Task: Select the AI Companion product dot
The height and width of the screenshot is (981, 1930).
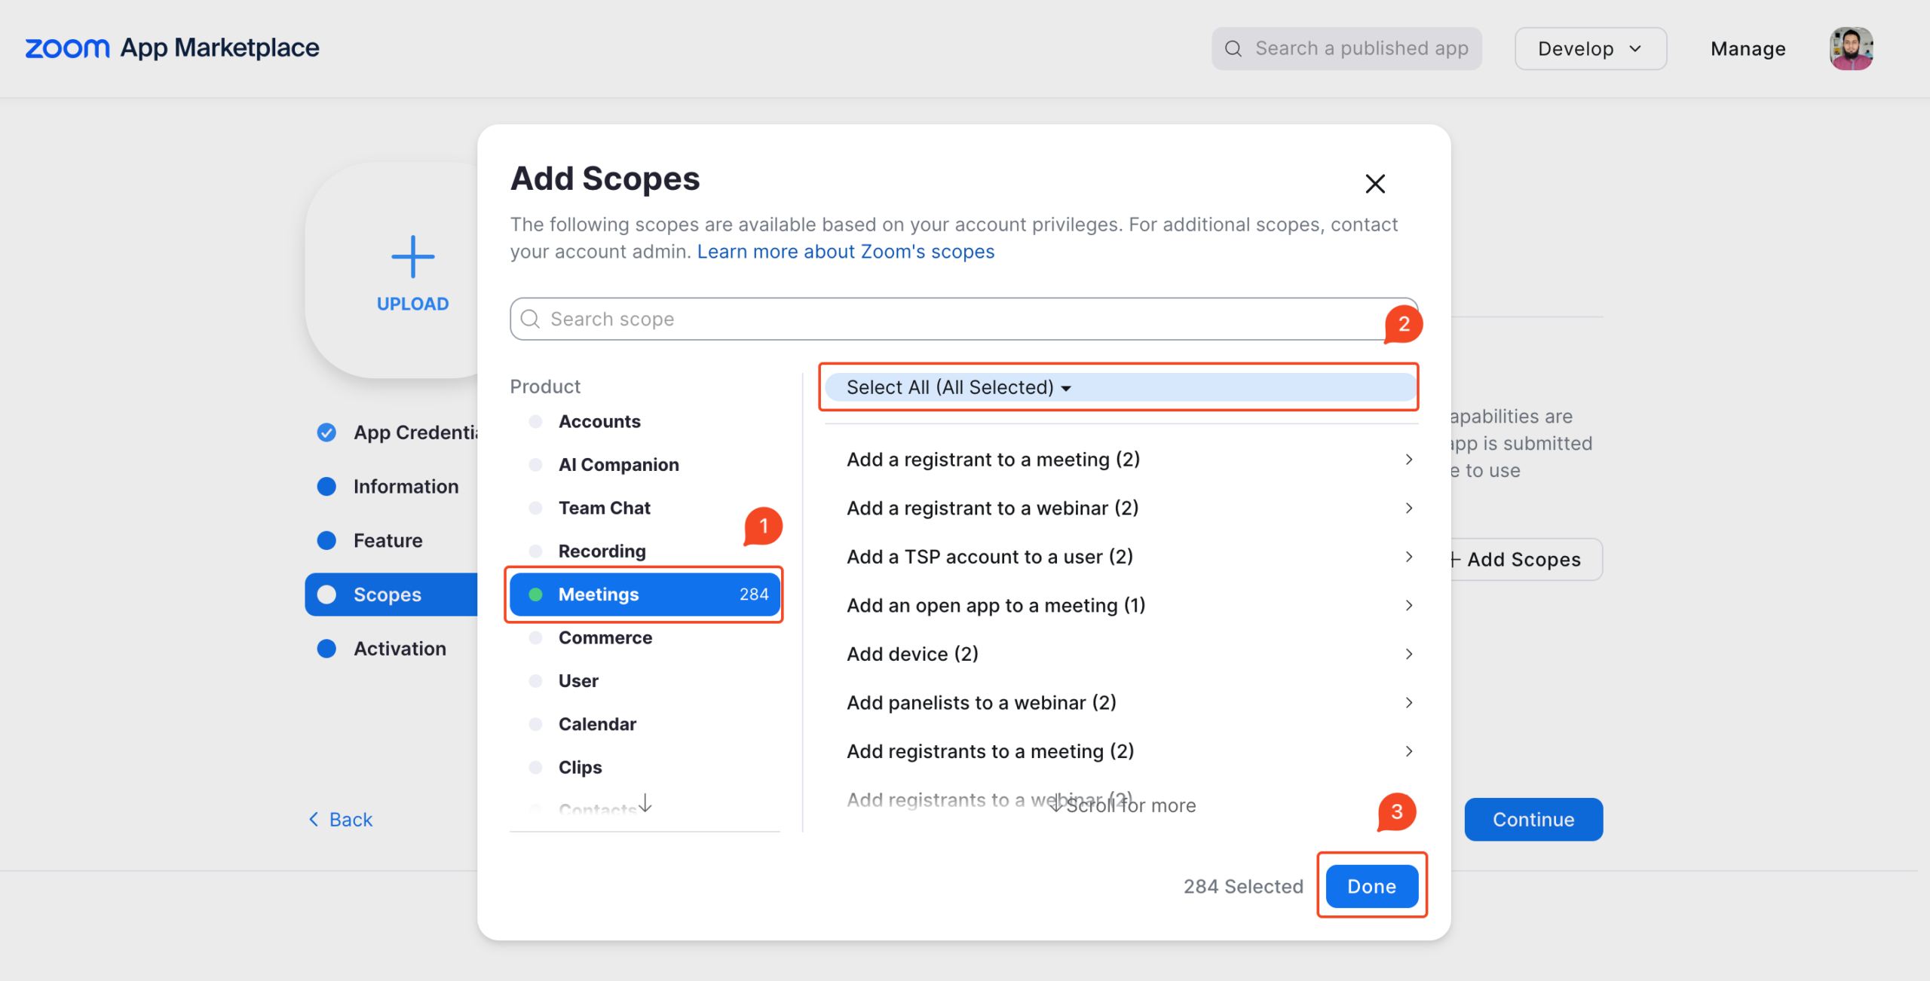Action: tap(535, 465)
